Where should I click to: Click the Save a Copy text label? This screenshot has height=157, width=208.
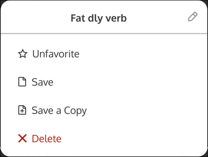pyautogui.click(x=59, y=111)
